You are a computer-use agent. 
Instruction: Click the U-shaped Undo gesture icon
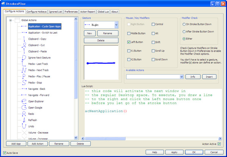[24, 126]
